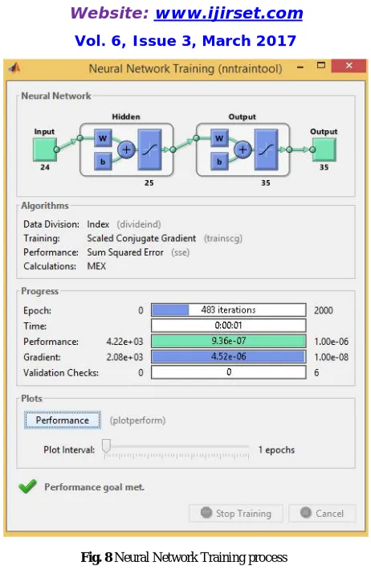
Task: Click the Output layer transfer function block
Action: click(266, 150)
